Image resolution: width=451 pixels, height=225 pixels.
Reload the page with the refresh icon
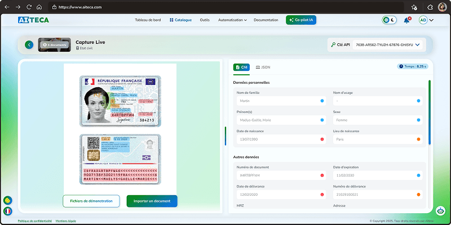[x=29, y=7]
